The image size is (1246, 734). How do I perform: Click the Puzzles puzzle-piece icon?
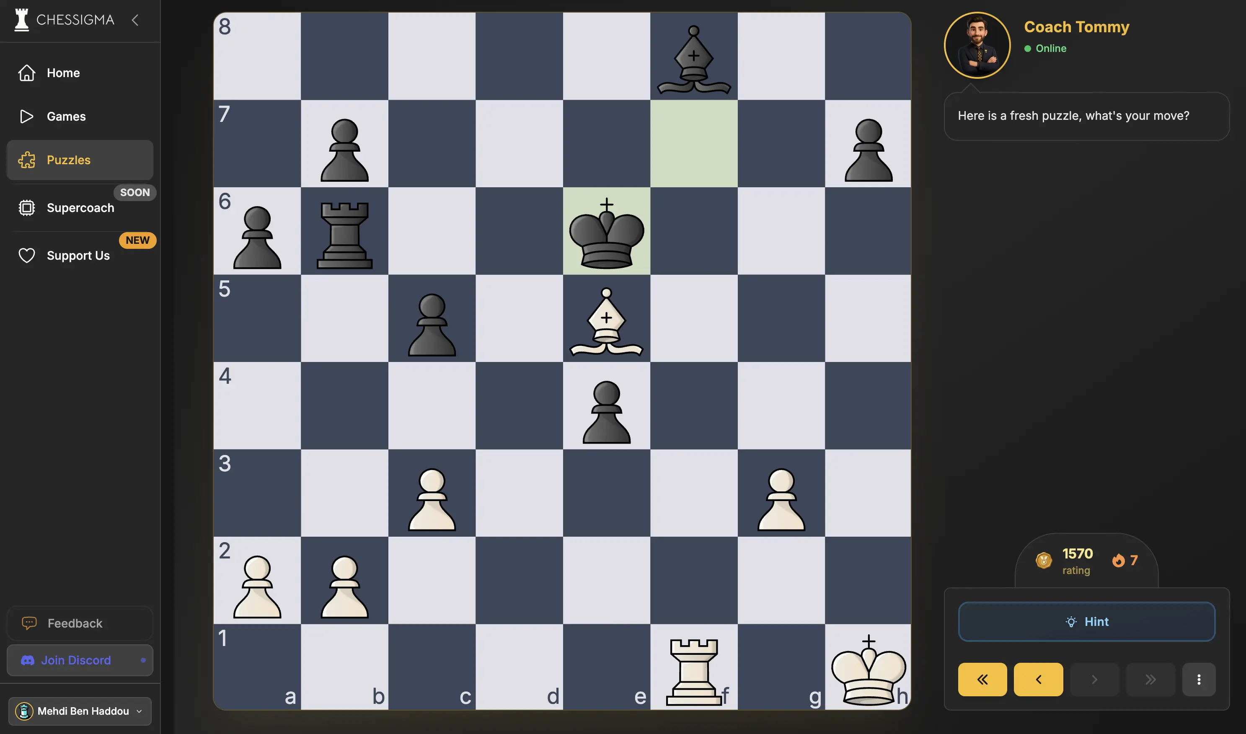pyautogui.click(x=27, y=160)
